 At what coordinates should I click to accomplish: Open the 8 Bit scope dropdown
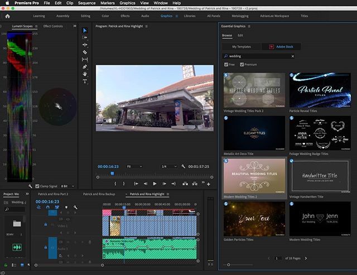(x=67, y=186)
